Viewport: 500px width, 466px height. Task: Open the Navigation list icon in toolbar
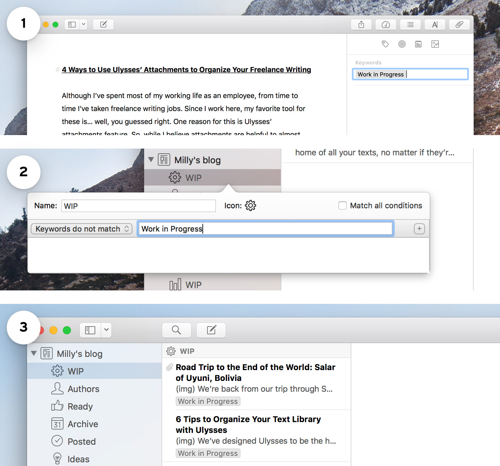click(x=410, y=25)
